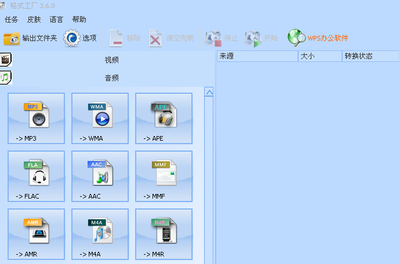Open the 皮肤 skin menu
399x264 pixels.
click(34, 20)
